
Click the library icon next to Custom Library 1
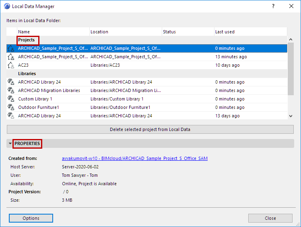pos(11,99)
